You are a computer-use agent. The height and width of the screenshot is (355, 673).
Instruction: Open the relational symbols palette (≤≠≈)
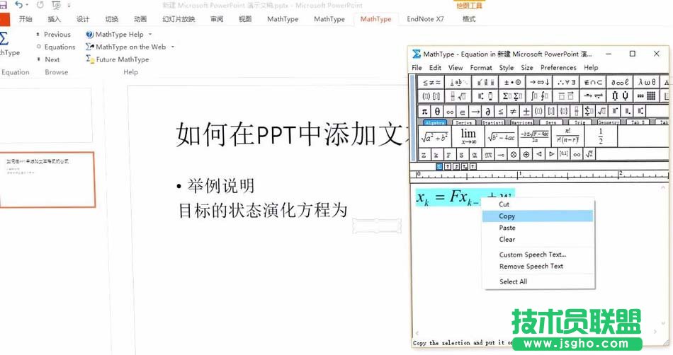pyautogui.click(x=431, y=82)
